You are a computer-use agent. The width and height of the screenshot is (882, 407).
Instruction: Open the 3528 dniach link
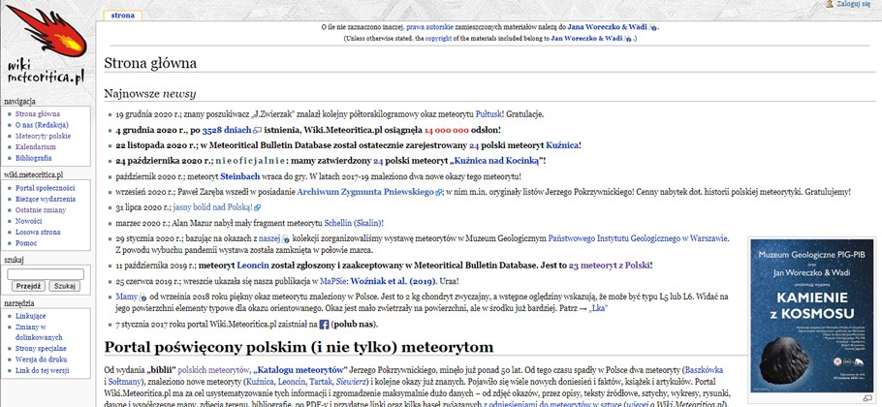[x=227, y=130]
